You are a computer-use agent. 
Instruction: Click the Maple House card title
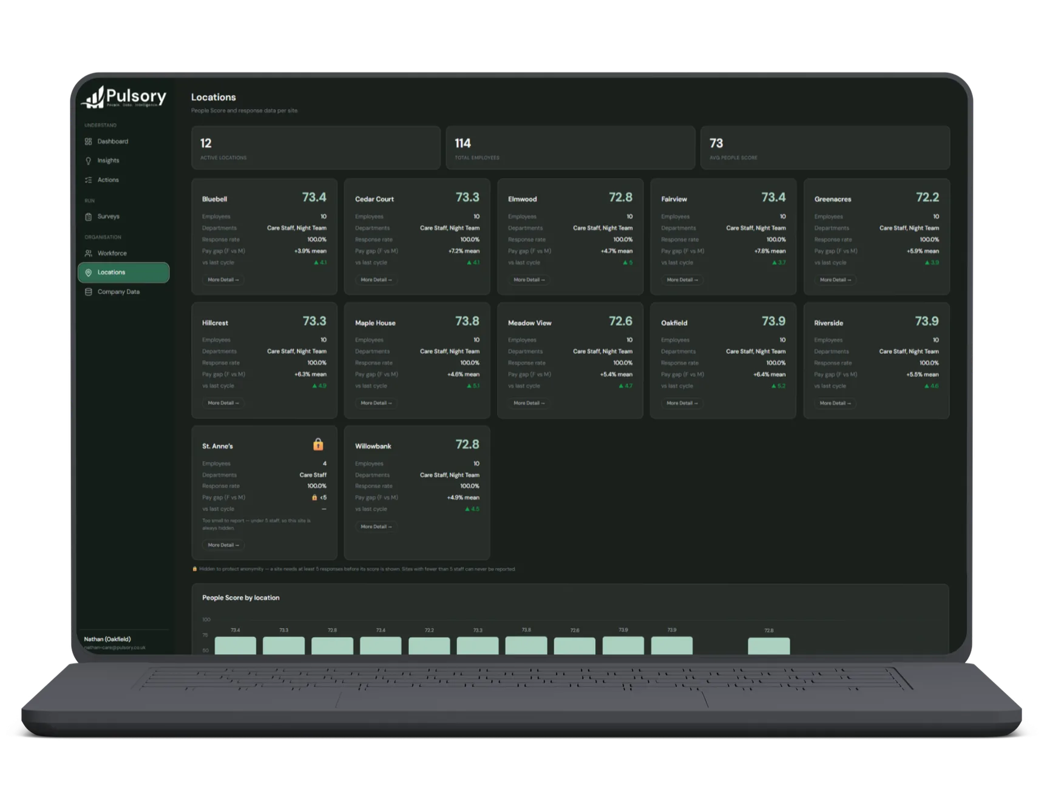tap(375, 323)
